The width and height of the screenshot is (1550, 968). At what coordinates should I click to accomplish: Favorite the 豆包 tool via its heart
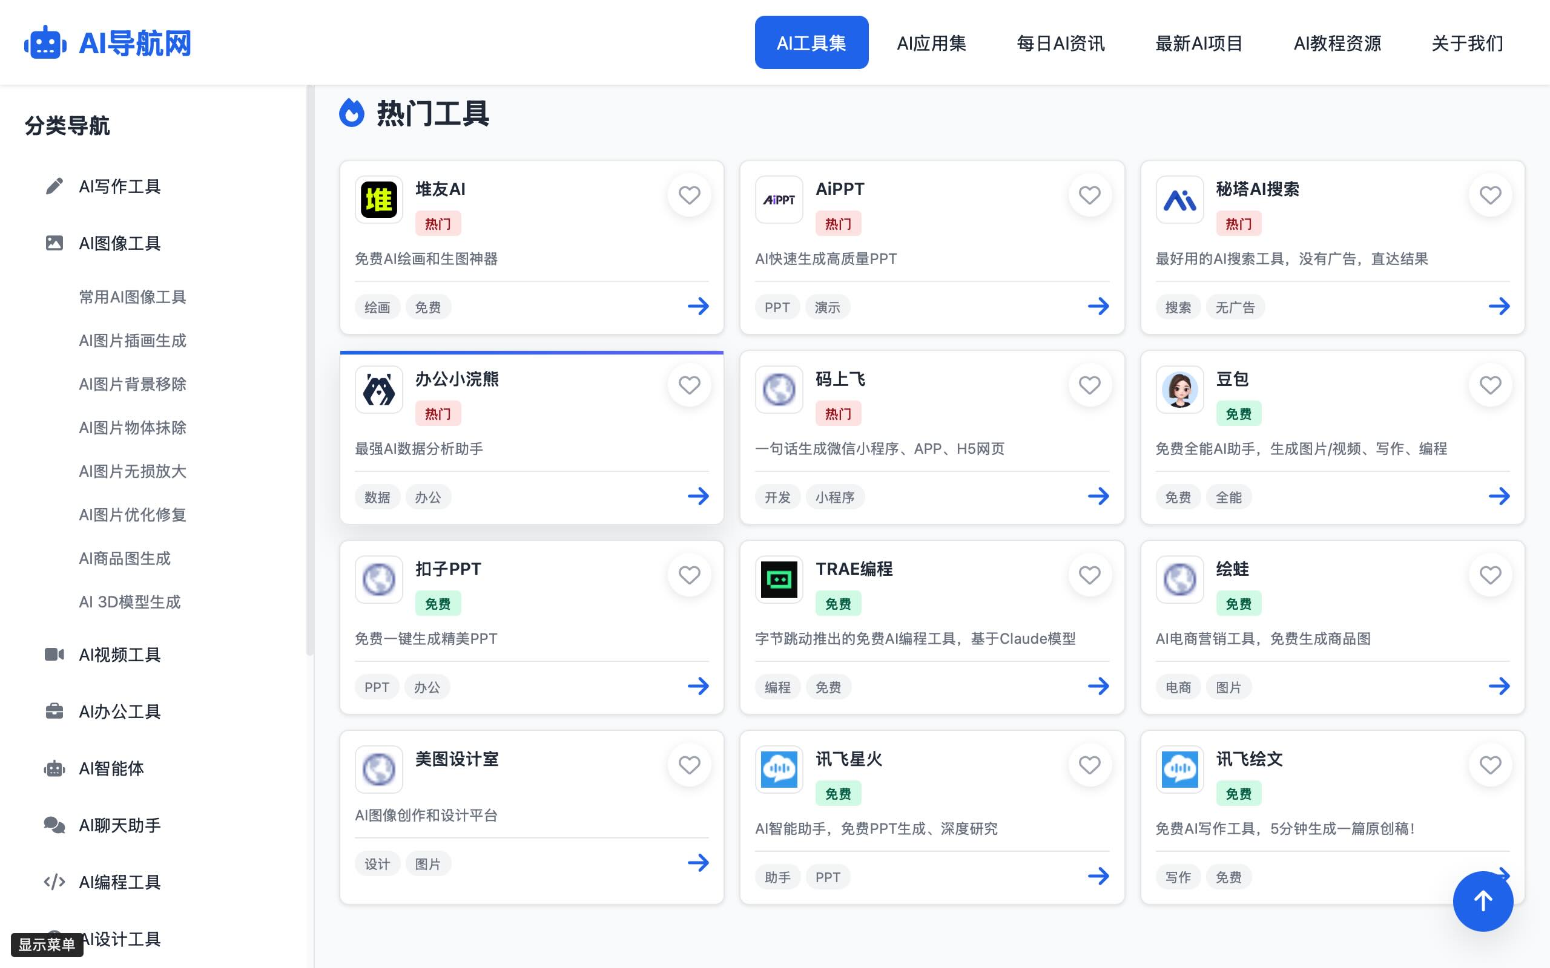[1491, 385]
